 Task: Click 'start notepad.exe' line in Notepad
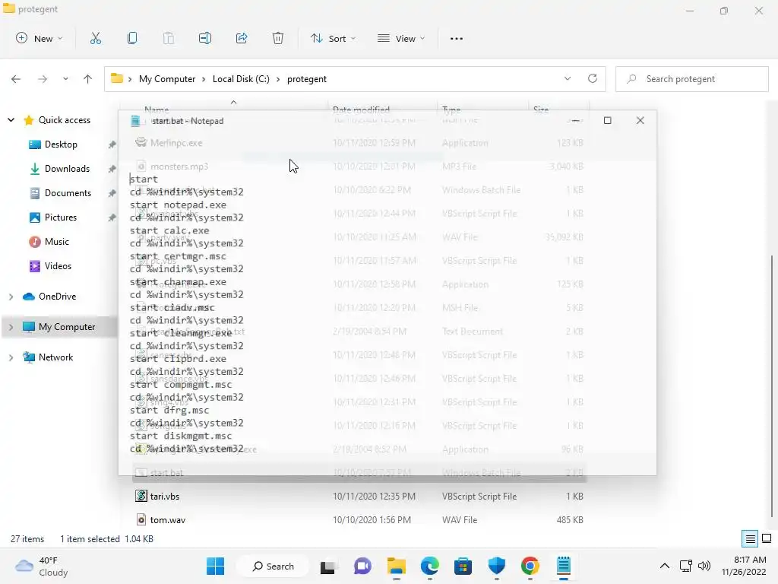[x=178, y=205]
